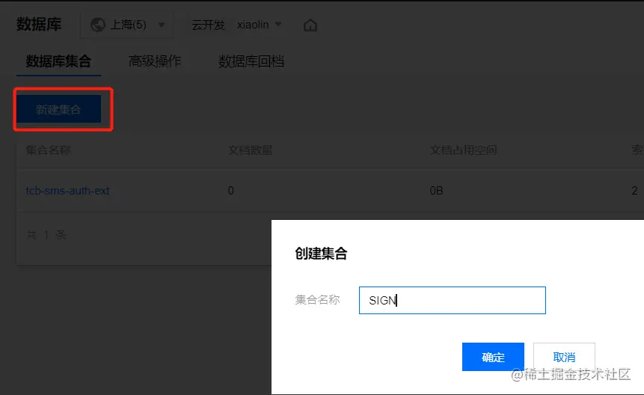Expand the xiaolin environment dropdown arrow

tap(278, 24)
